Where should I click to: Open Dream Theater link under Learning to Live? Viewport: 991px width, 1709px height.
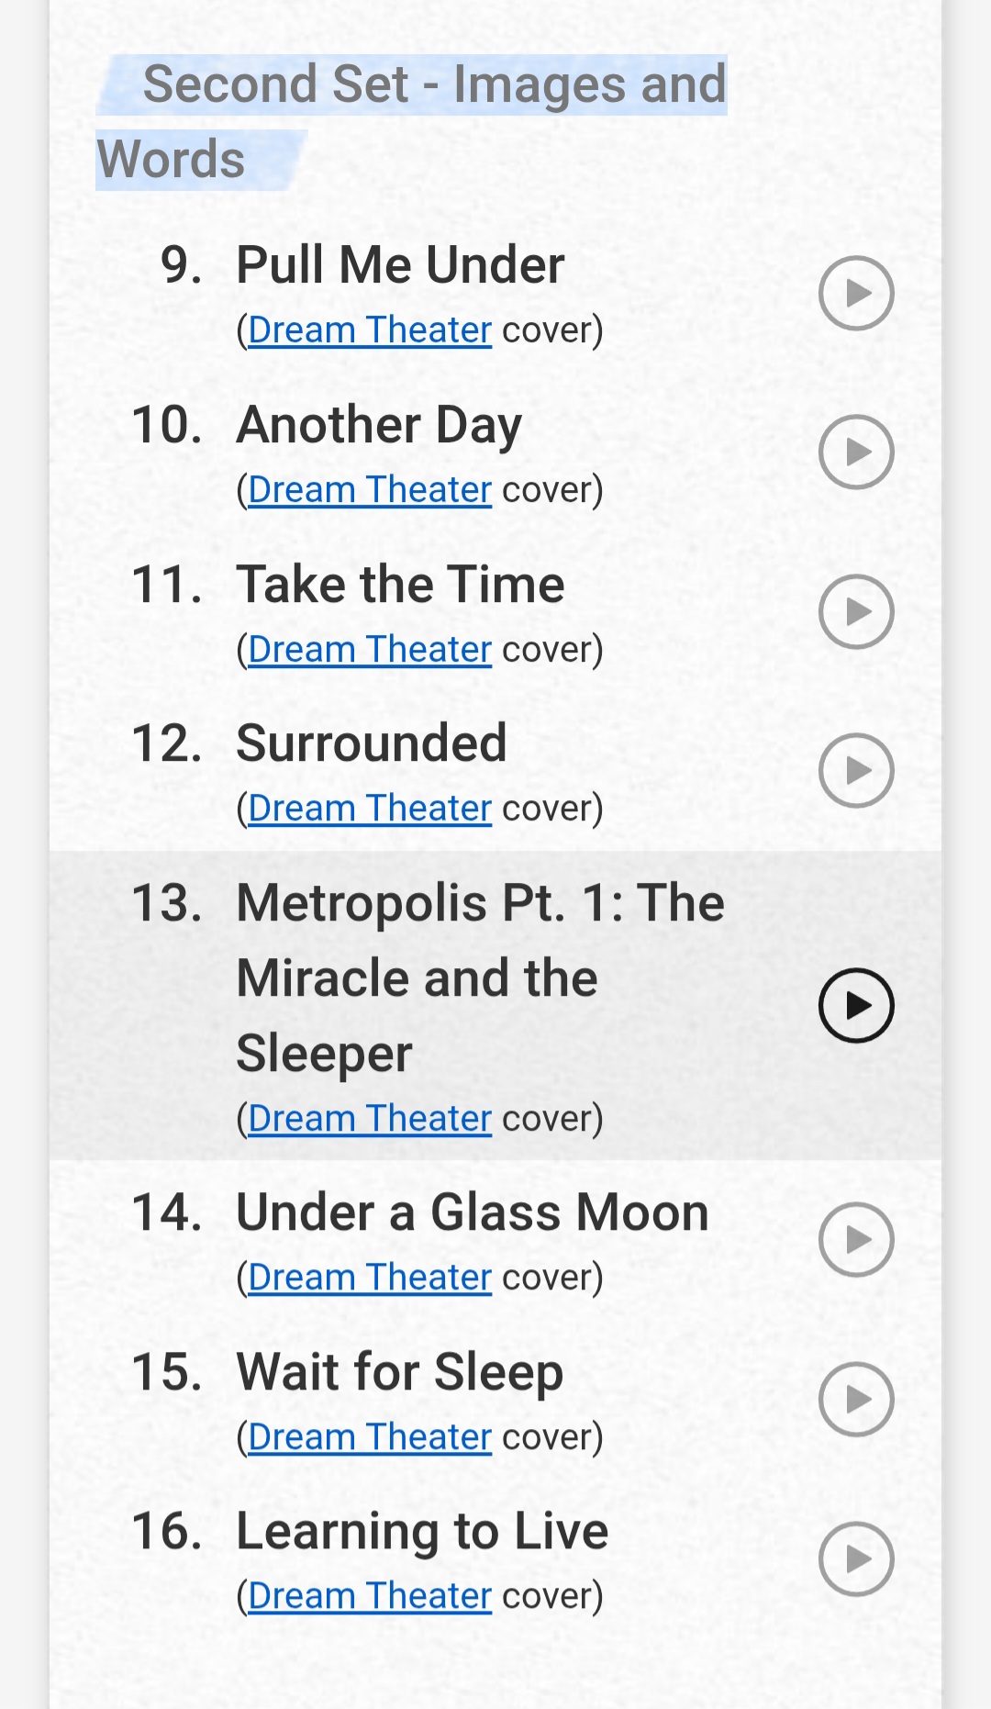[x=370, y=1596]
